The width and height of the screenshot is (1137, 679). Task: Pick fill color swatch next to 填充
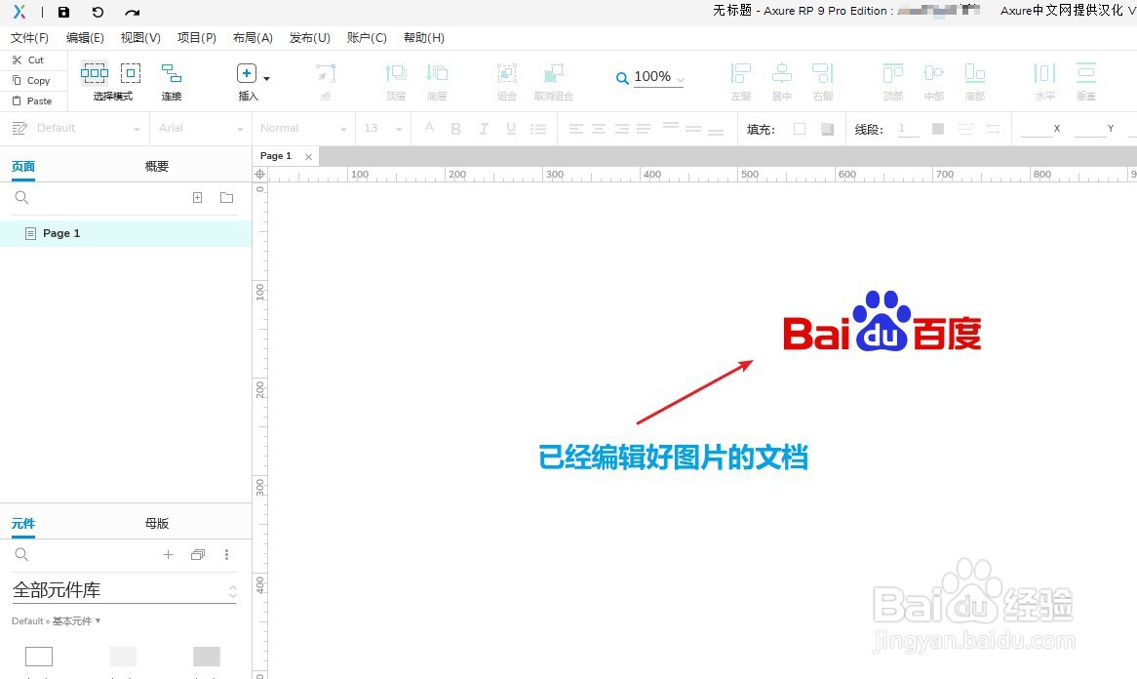click(x=799, y=129)
